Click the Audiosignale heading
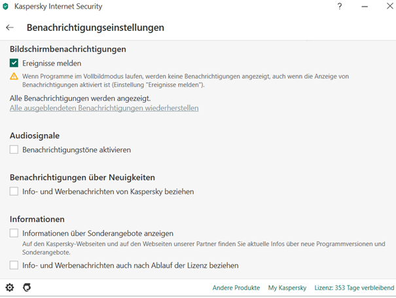Image resolution: width=396 pixels, height=298 pixels. click(35, 136)
